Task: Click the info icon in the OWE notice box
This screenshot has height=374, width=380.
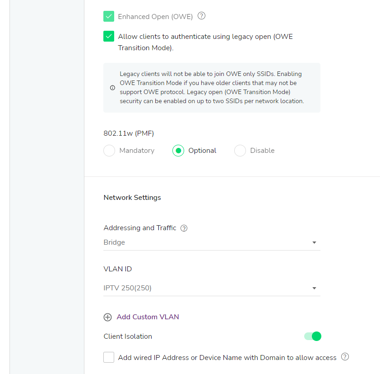Action: point(112,88)
